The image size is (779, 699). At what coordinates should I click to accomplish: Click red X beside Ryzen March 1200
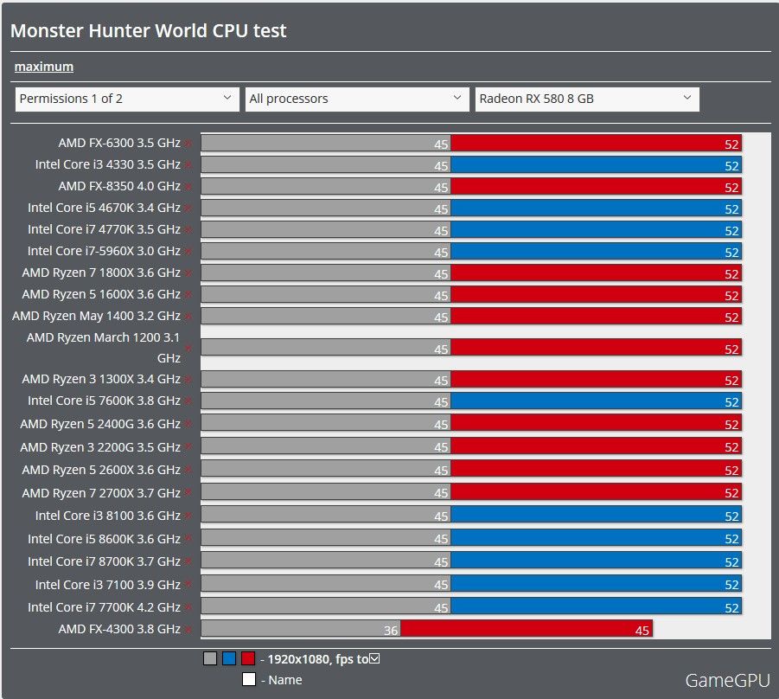(188, 348)
